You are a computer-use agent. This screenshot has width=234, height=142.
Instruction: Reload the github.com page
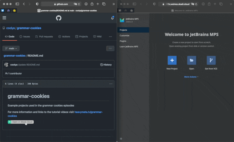[79, 4]
